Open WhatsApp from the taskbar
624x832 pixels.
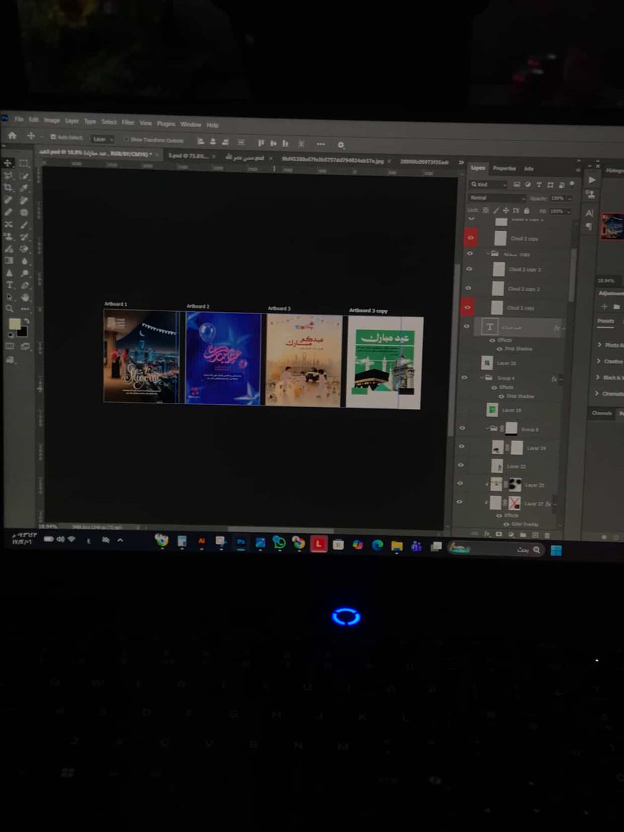click(x=279, y=543)
